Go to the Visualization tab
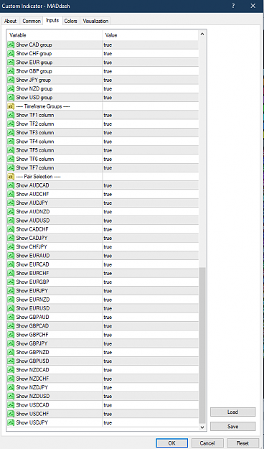Screen dimensions: 264x449 point(95,21)
